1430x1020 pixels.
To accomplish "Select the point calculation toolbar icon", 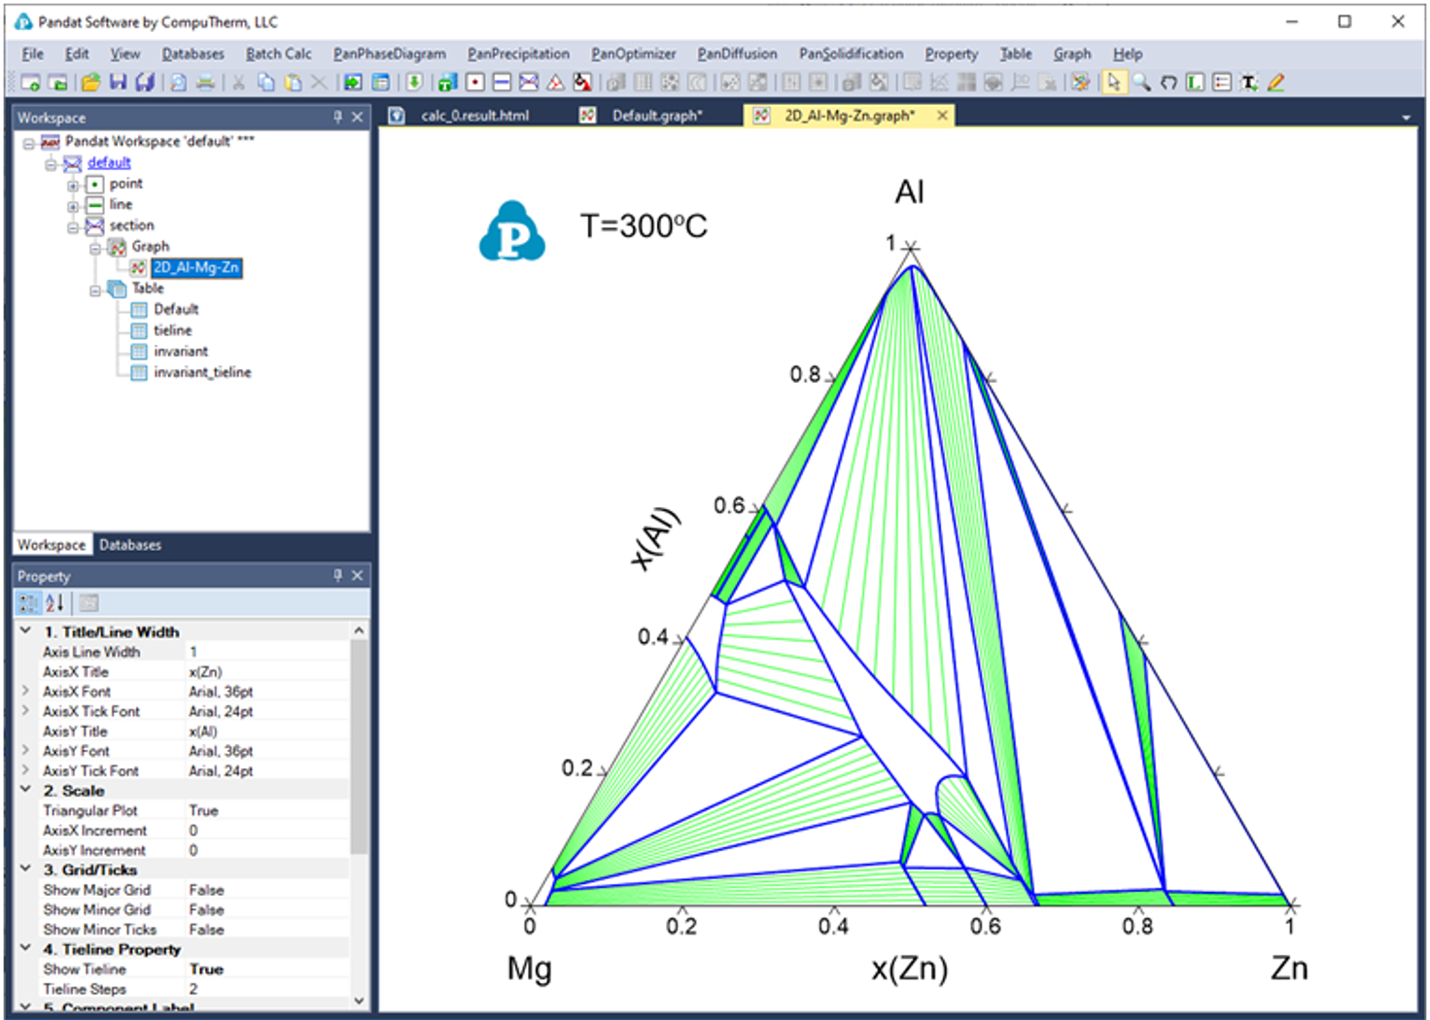I will pyautogui.click(x=475, y=83).
